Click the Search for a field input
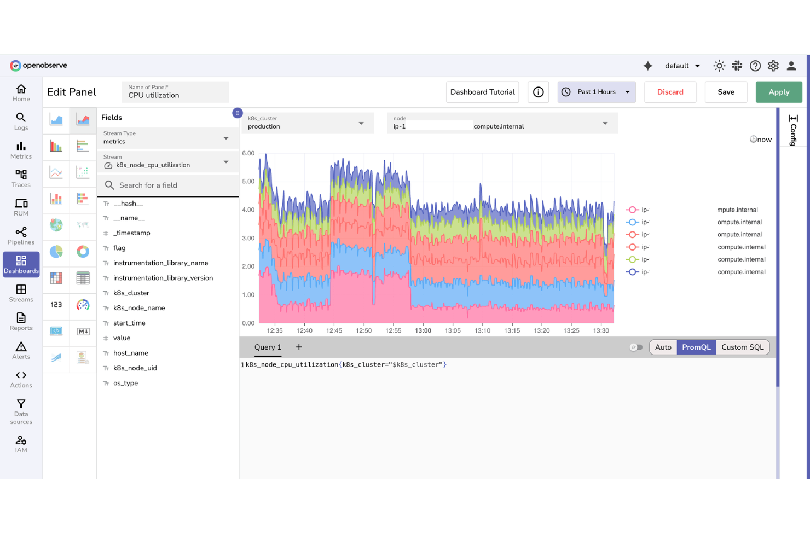The width and height of the screenshot is (810, 540). [x=167, y=185]
